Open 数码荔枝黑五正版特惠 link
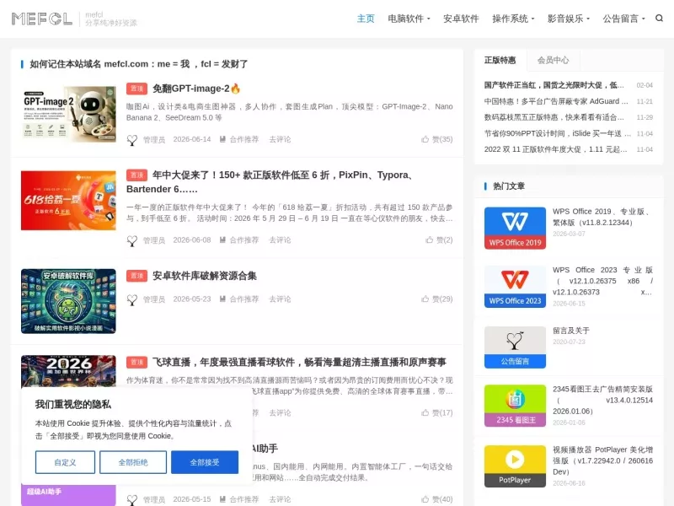Image resolution: width=674 pixels, height=506 pixels. [554, 117]
